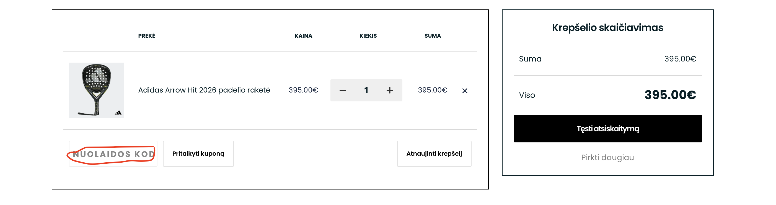Open the Adidas Arrow Hit 2026 product link

pos(204,90)
